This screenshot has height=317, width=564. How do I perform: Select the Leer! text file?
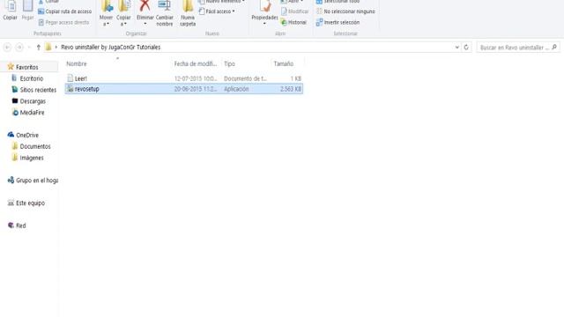coord(80,78)
